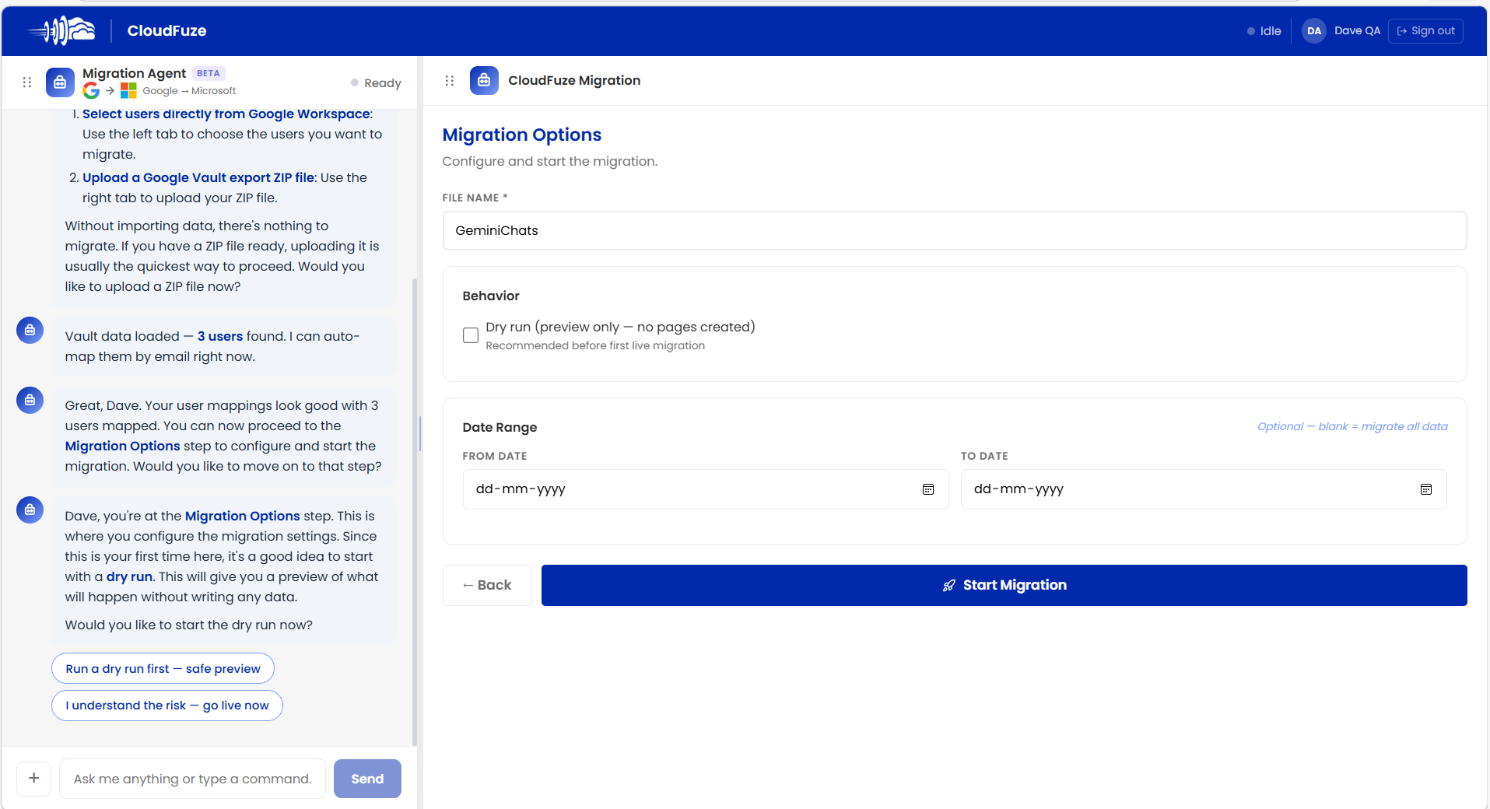
Task: Click the Ready status indicator
Action: coord(376,83)
